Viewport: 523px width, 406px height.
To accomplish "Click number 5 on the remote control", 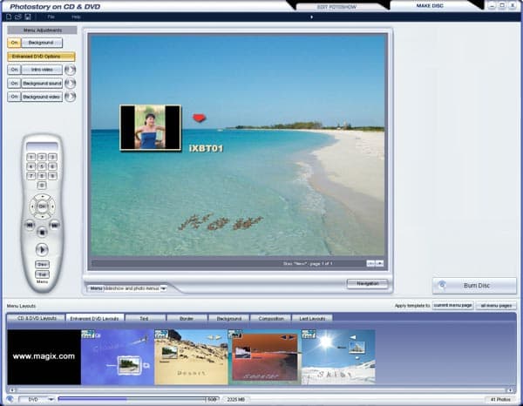I will [x=42, y=166].
